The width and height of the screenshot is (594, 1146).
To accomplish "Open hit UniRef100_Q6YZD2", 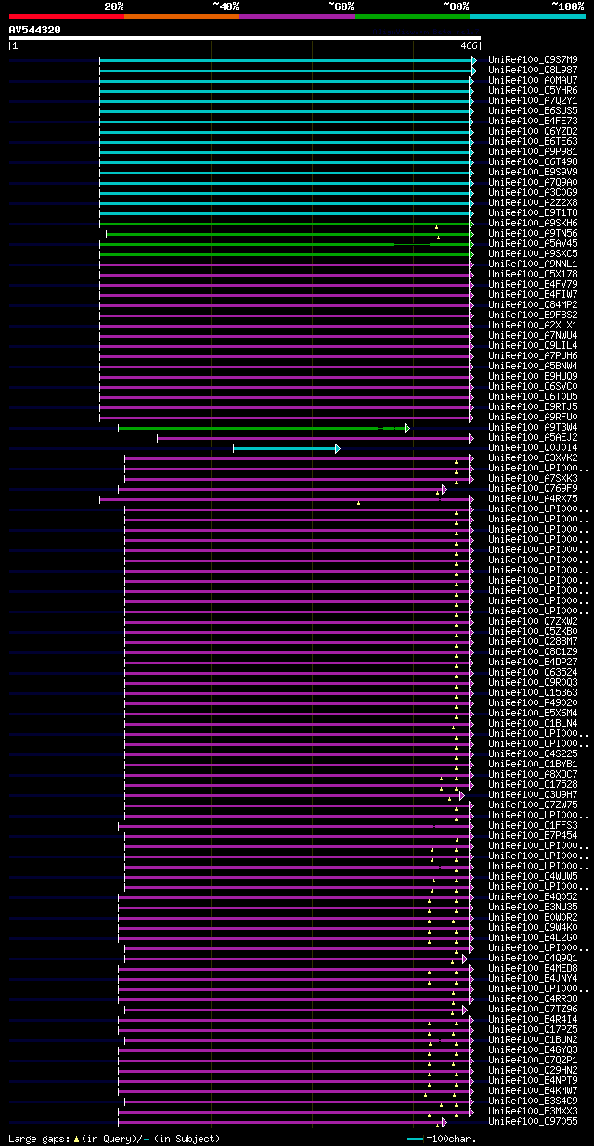I will (533, 131).
